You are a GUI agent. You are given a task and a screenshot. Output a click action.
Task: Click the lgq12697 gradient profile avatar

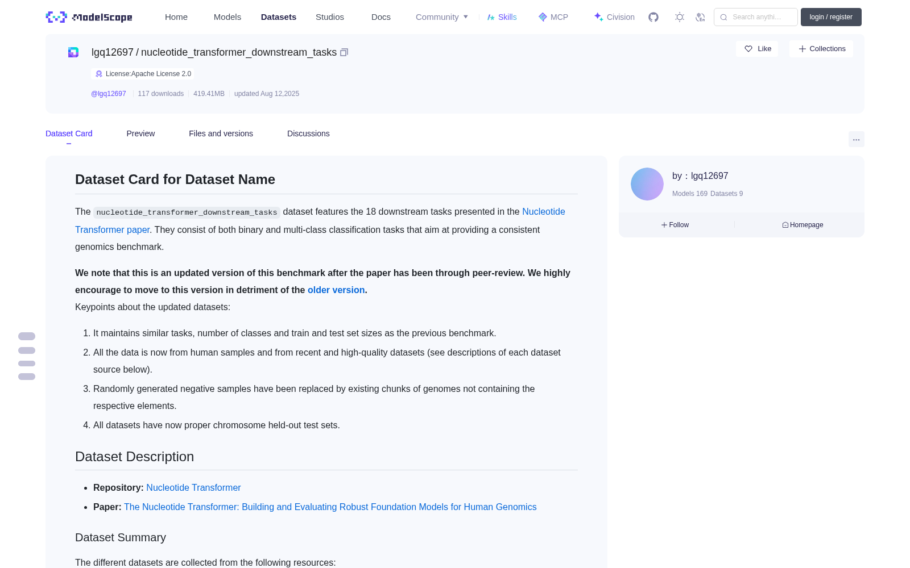click(x=647, y=184)
